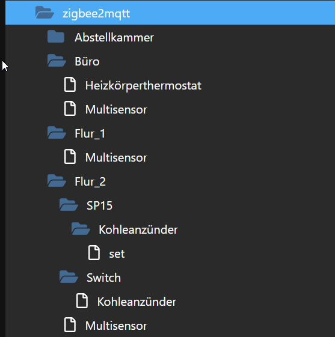
Task: Collapse the Flur_1 folder icon
Action: pyautogui.click(x=57, y=133)
